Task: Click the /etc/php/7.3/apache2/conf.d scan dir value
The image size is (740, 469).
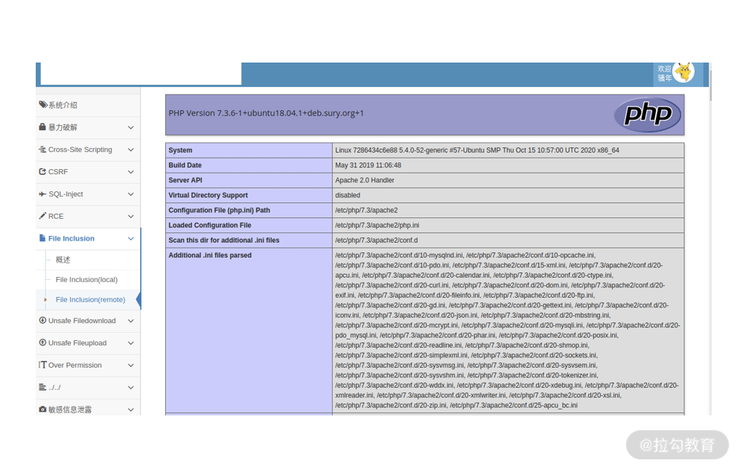Action: pos(376,240)
